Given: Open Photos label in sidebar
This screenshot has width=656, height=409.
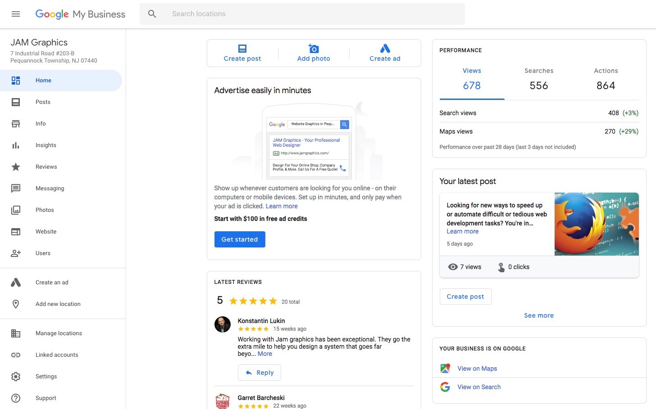Looking at the screenshot, I should click(45, 210).
